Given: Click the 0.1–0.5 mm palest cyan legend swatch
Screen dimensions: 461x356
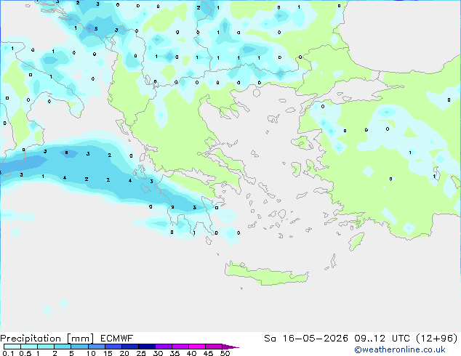Looking at the screenshot, I should (12, 347).
